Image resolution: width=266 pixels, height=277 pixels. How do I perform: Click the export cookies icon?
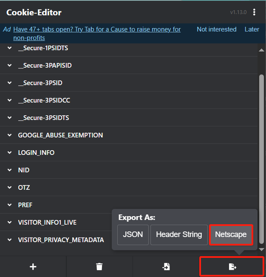click(x=232, y=267)
